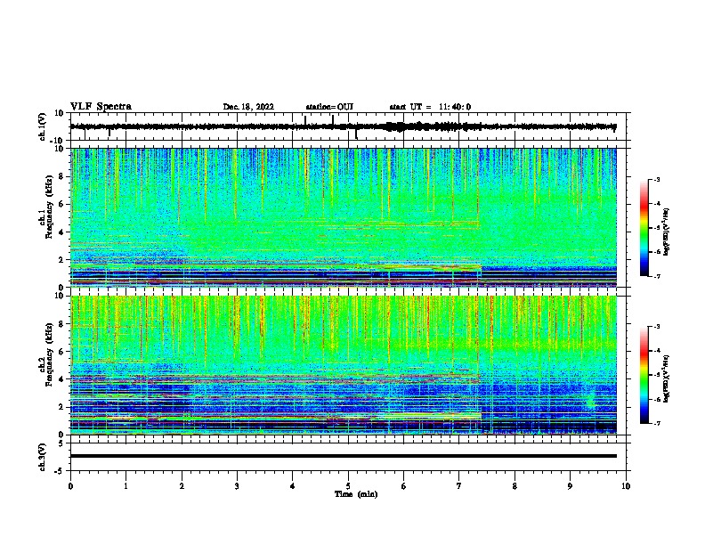Viewport: 705px width, 545px height.
Task: Click the "Time (min)" axis label
Action: coord(356,494)
